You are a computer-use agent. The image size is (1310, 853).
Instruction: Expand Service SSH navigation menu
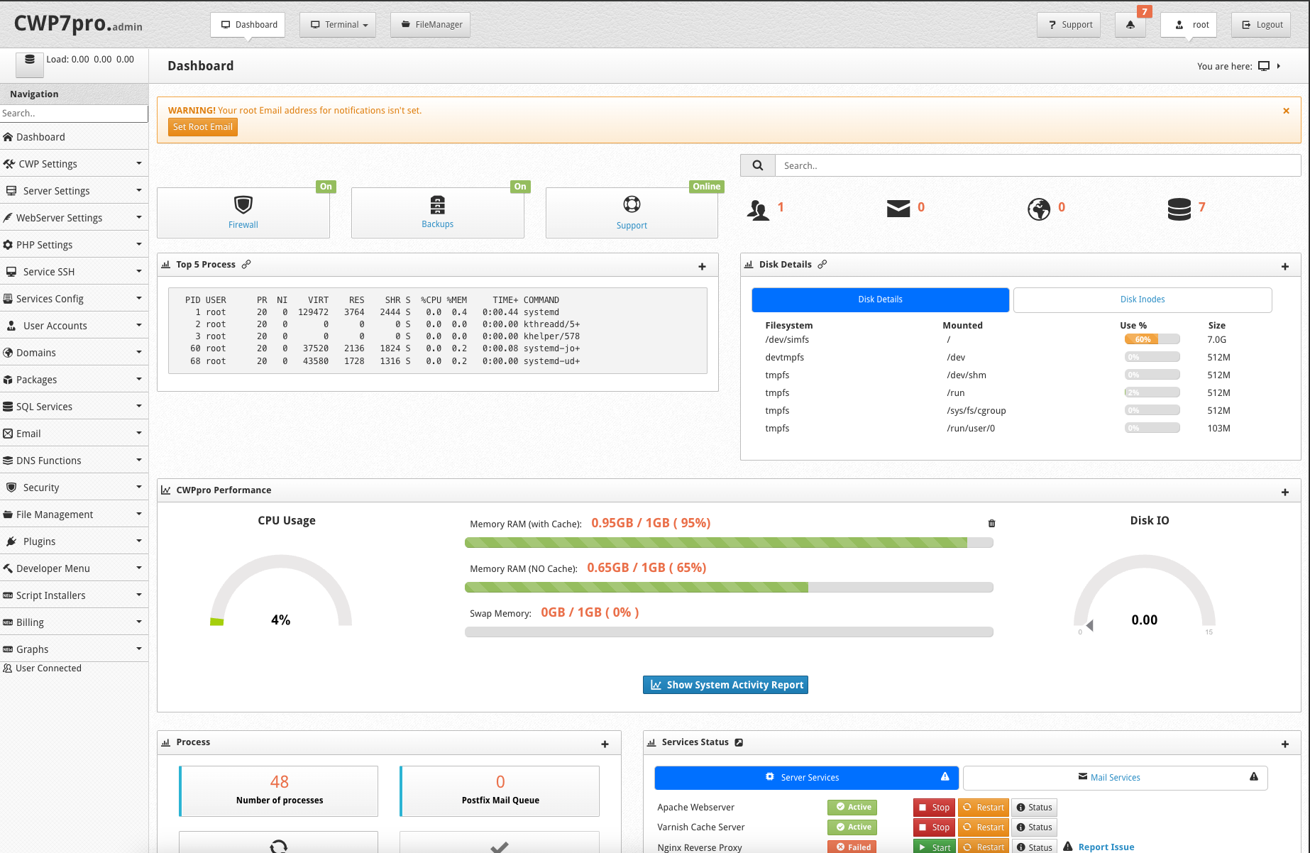coord(74,272)
